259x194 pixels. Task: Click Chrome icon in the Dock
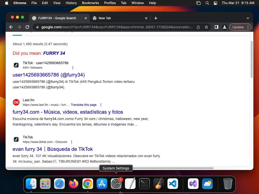[x=88, y=184]
